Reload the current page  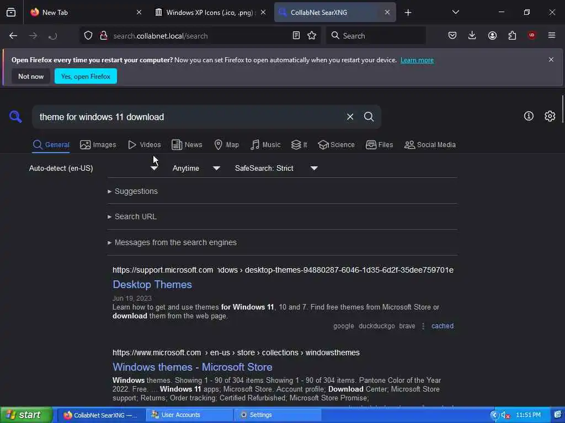[52, 36]
